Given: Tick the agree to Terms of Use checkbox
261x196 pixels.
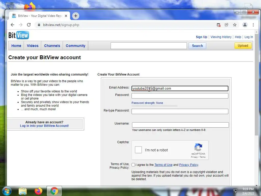Looking at the screenshot, I should pos(133,165).
